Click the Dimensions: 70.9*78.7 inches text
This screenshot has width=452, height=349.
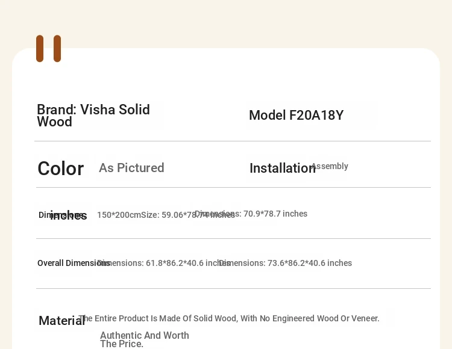tap(251, 214)
